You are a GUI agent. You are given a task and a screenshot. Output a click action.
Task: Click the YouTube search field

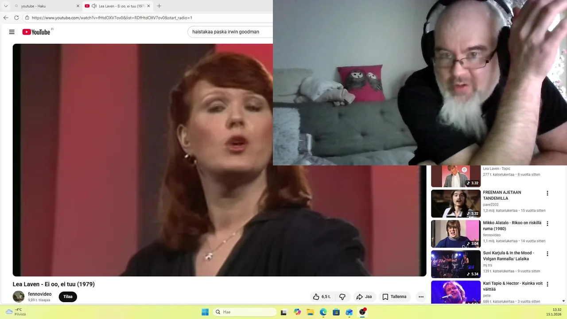tap(230, 32)
